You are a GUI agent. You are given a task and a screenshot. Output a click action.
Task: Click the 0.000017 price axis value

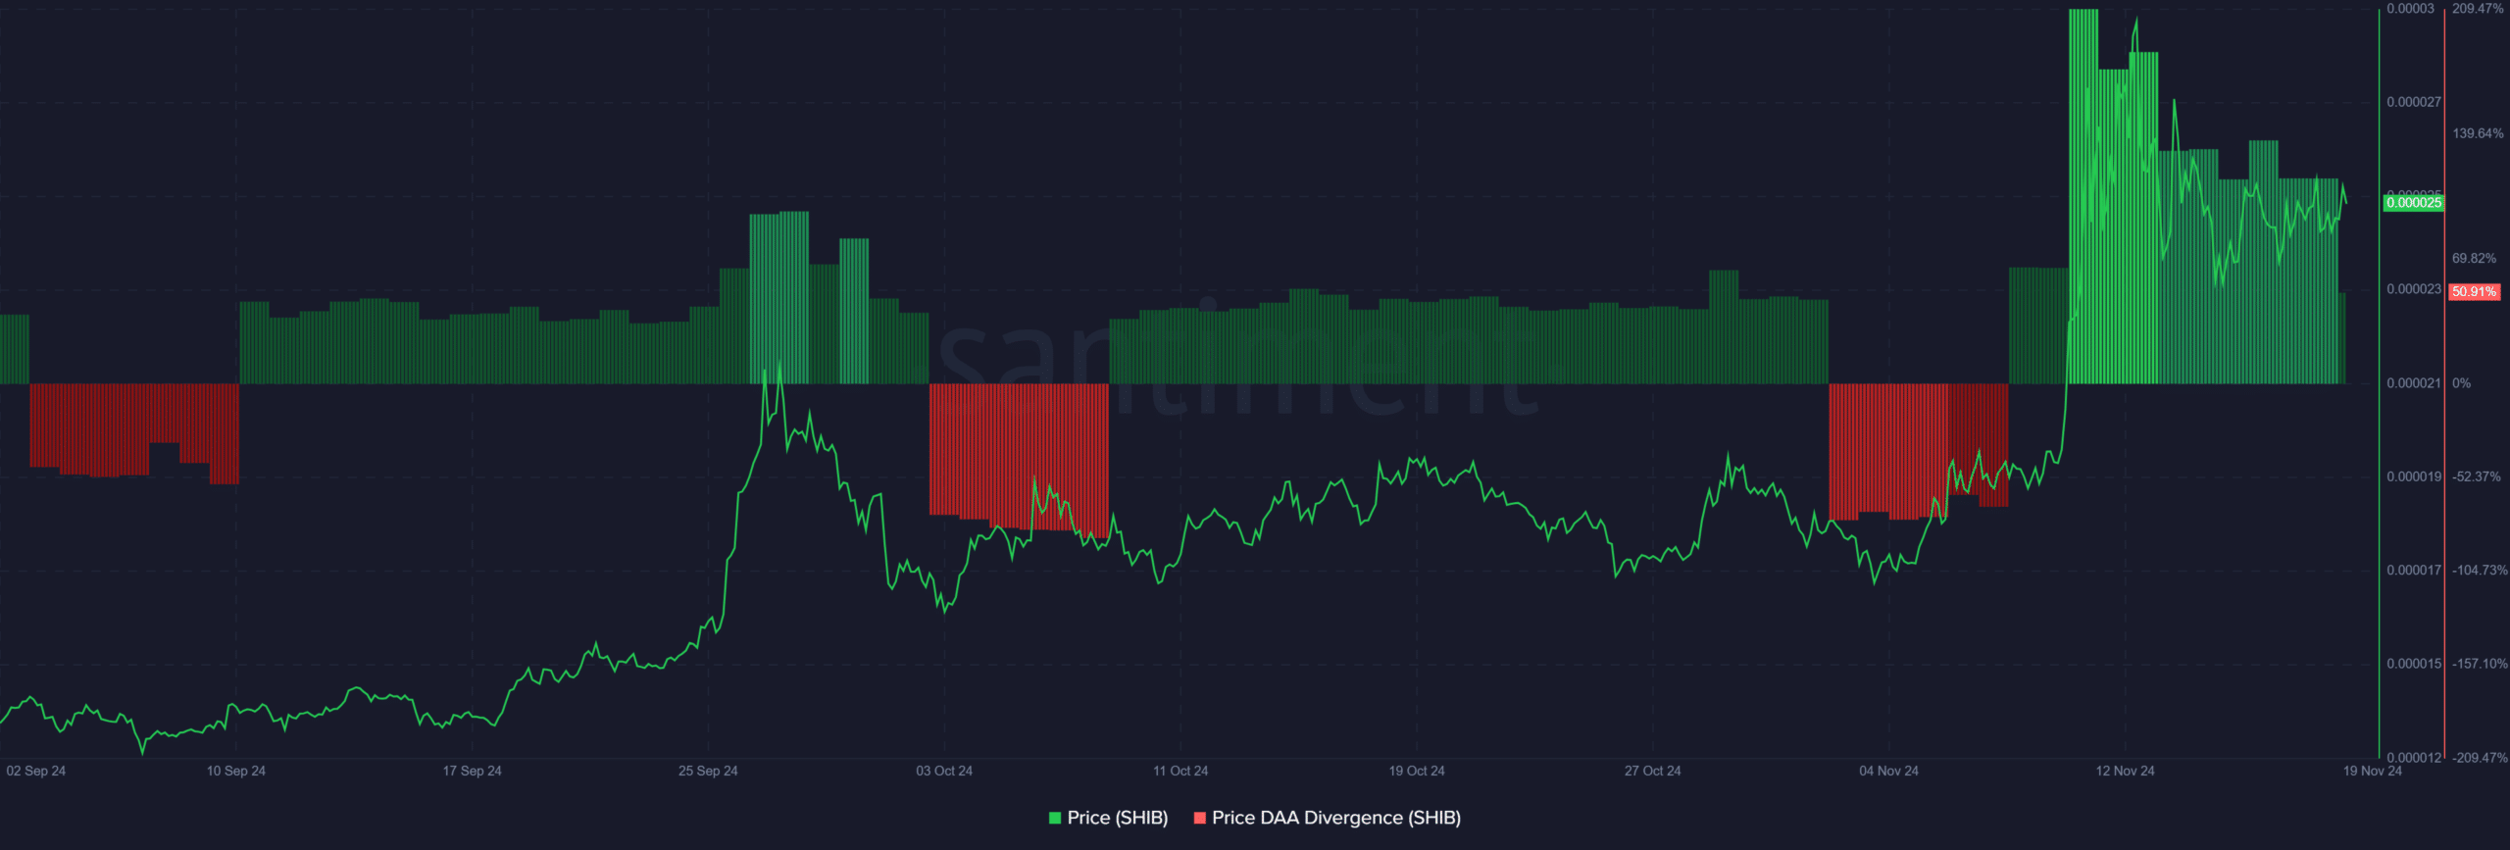[2414, 570]
